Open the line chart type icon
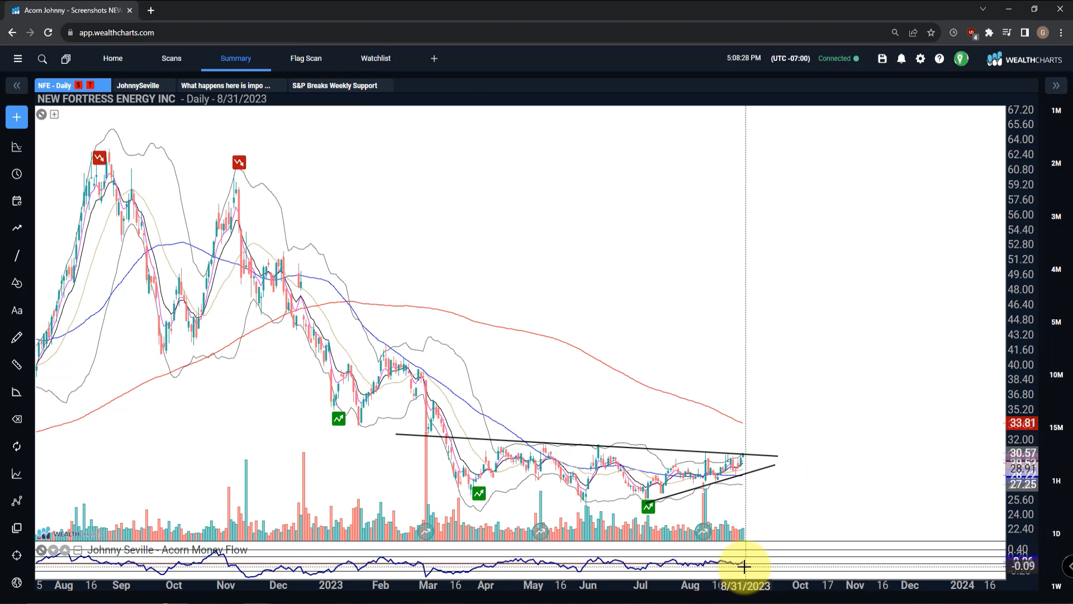1073x604 pixels. click(x=17, y=474)
